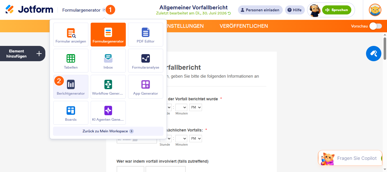
Task: Click the Allgemeiner Vorfallbericht title
Action: tap(193, 7)
